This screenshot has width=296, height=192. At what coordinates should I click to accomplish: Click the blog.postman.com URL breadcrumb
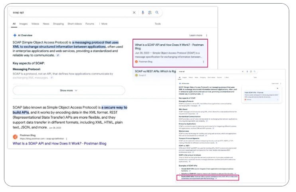[42, 139]
